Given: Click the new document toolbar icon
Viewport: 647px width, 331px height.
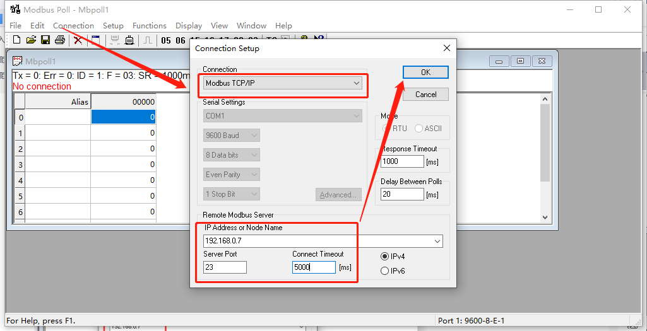Looking at the screenshot, I should [18, 40].
